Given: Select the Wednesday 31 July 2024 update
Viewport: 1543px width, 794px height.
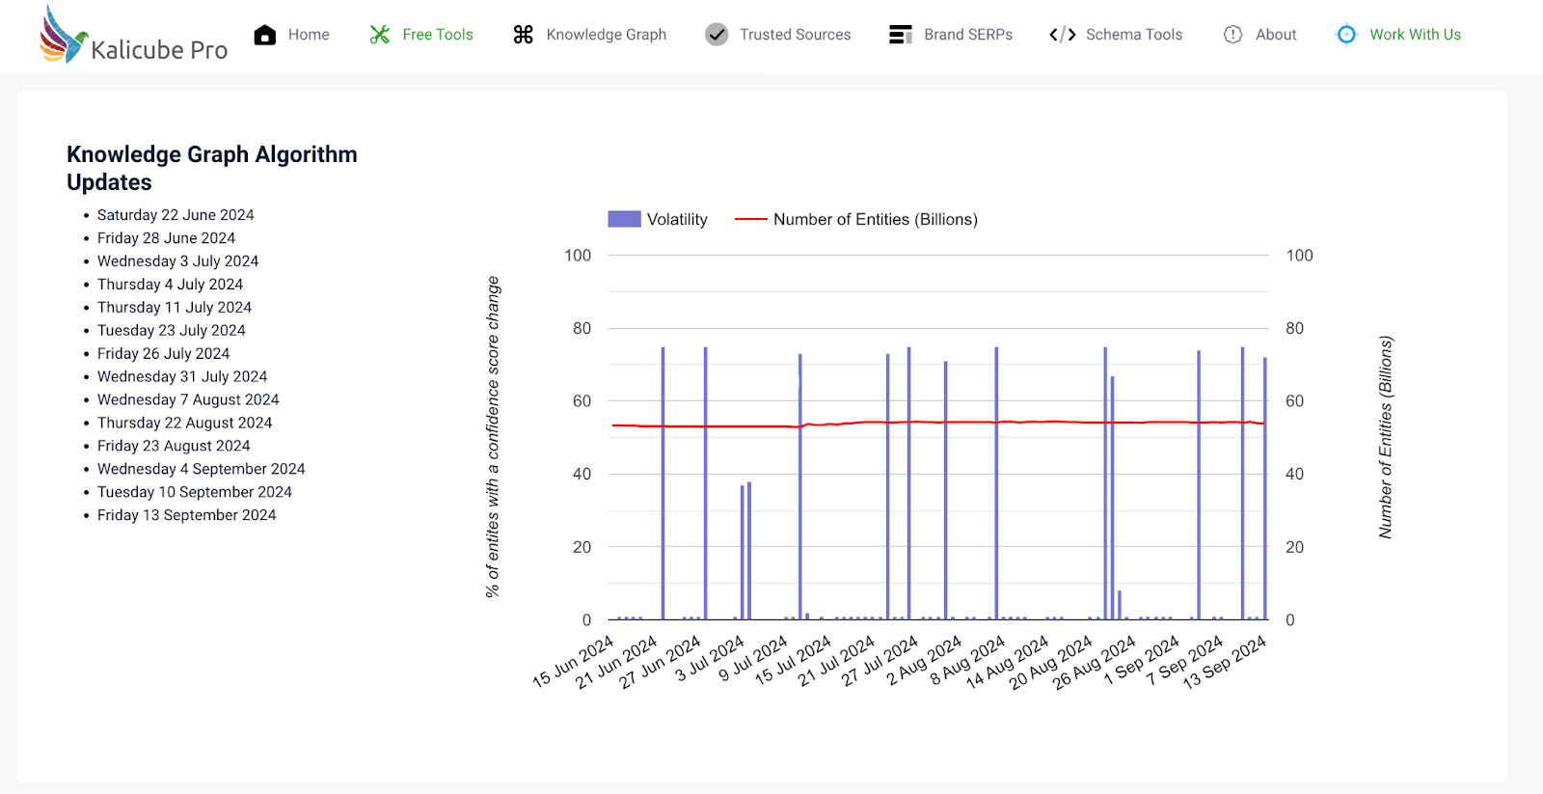Looking at the screenshot, I should 182,377.
